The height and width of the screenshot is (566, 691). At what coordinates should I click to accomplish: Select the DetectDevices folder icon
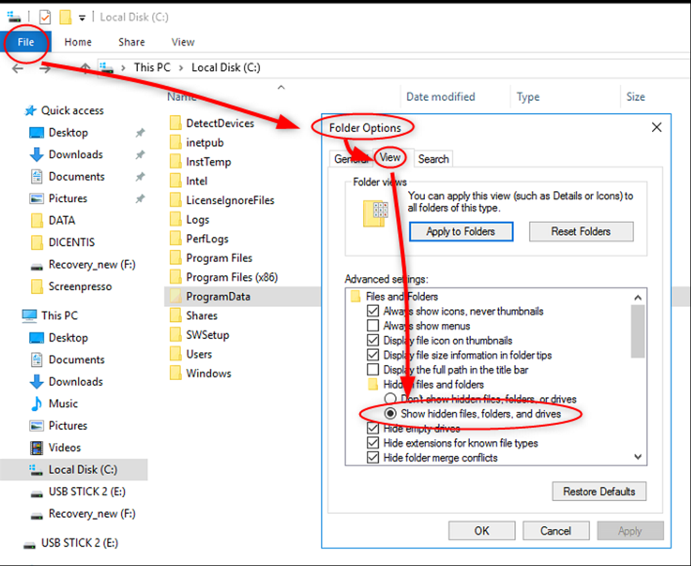pos(176,123)
